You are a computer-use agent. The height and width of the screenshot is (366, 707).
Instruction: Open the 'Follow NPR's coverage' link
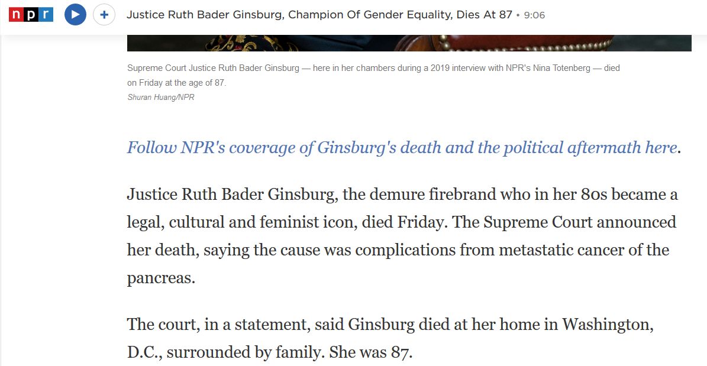pos(402,147)
